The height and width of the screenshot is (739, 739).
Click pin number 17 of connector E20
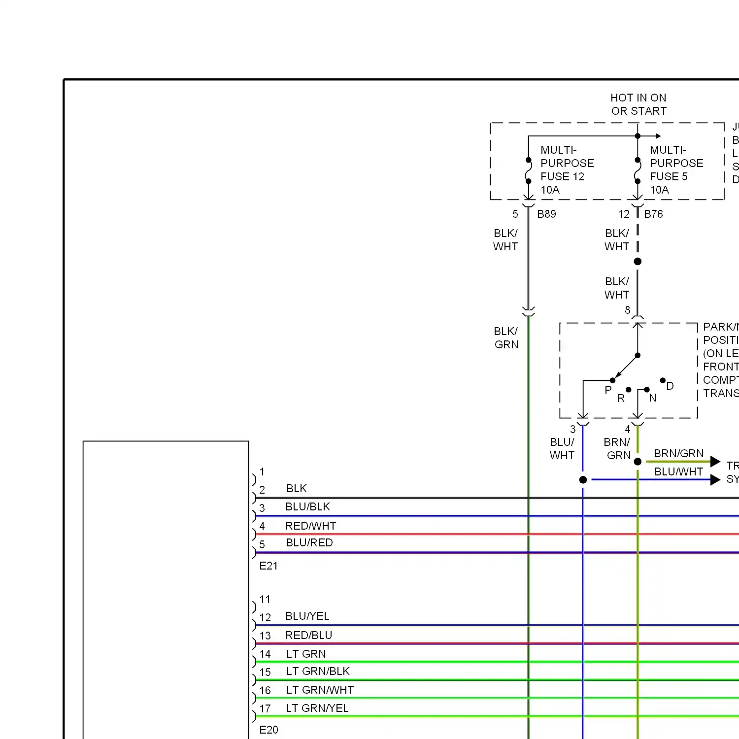(x=265, y=708)
